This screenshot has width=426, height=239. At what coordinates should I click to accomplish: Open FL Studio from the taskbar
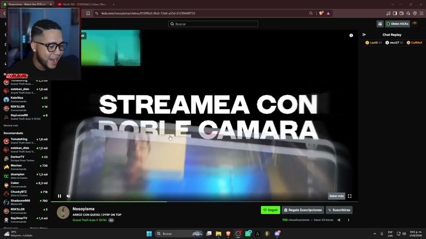tap(267, 234)
